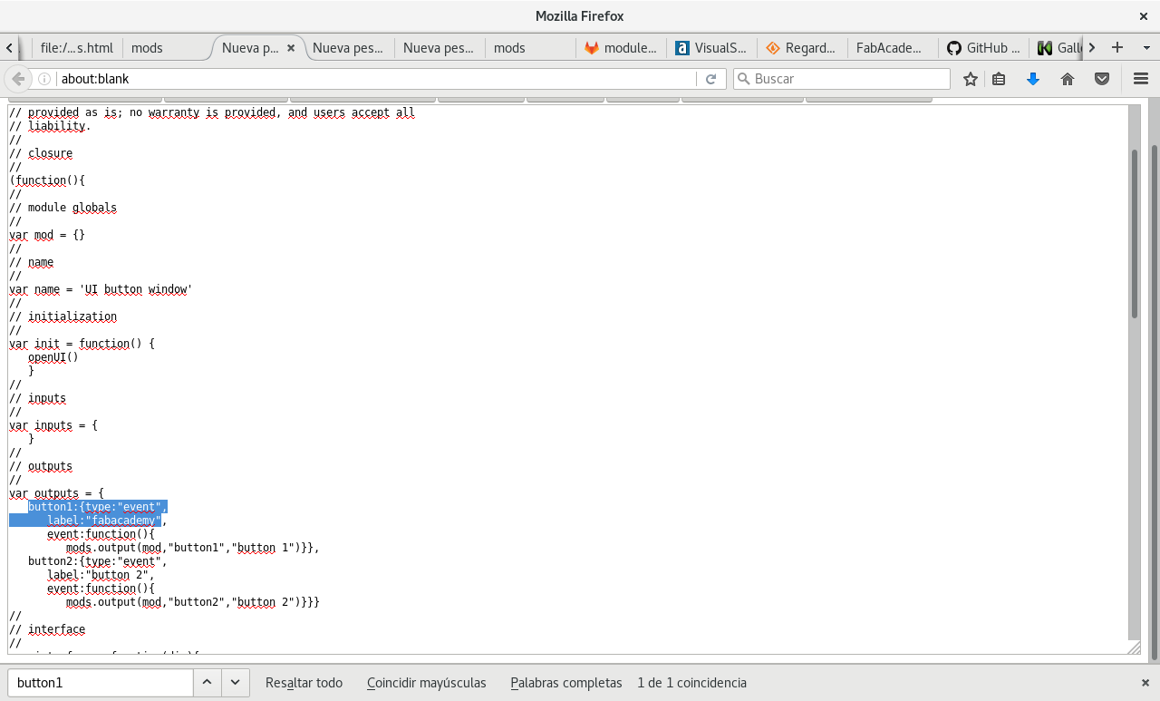Click the '// initialization' comment line

(63, 316)
